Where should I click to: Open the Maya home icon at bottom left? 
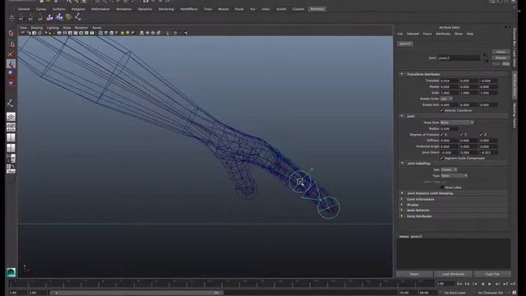11,272
